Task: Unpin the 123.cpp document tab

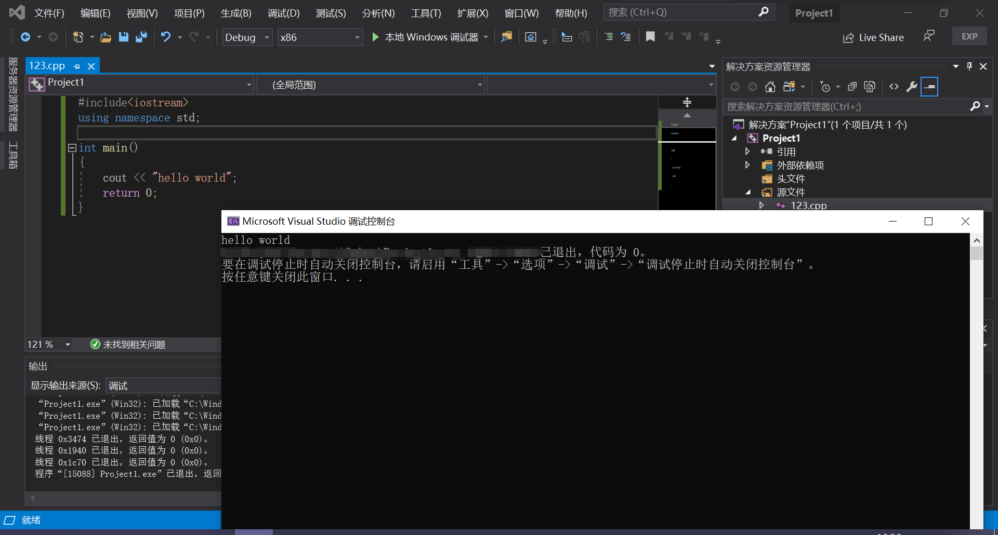Action: [76, 66]
